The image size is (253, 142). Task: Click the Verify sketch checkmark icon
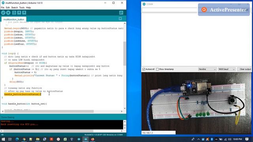click(x=3, y=13)
